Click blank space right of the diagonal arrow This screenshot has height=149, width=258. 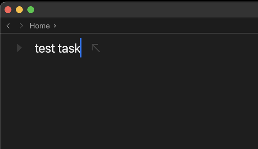click(x=178, y=48)
